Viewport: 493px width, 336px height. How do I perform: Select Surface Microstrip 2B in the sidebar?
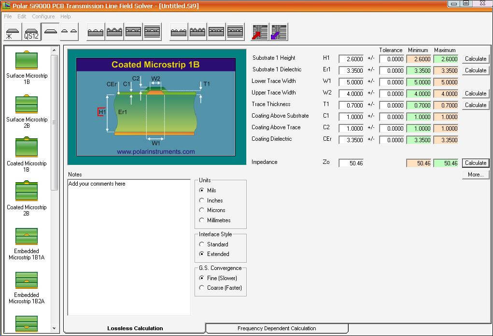pyautogui.click(x=27, y=105)
